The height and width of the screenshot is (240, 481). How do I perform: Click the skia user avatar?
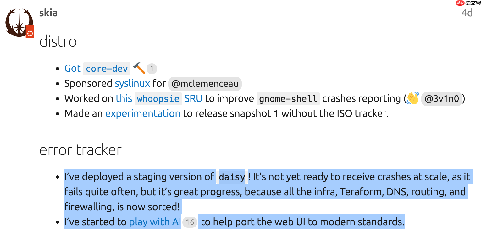coord(18,23)
